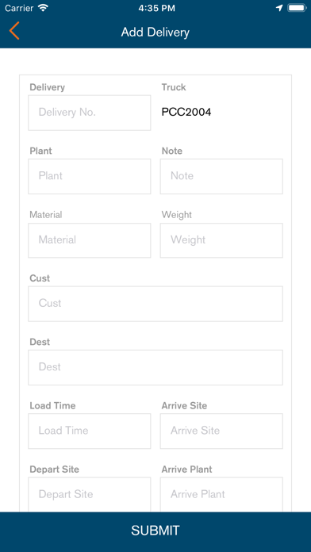311x552 pixels.
Task: Click the truck value PCC2004
Action: (186, 113)
